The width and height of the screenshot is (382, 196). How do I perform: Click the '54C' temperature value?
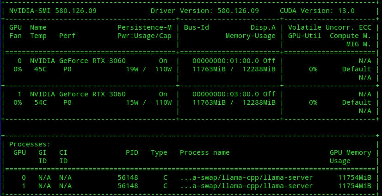40,102
